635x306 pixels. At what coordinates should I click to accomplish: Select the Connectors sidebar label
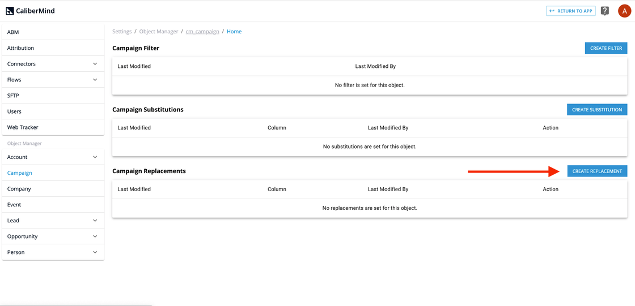point(21,64)
